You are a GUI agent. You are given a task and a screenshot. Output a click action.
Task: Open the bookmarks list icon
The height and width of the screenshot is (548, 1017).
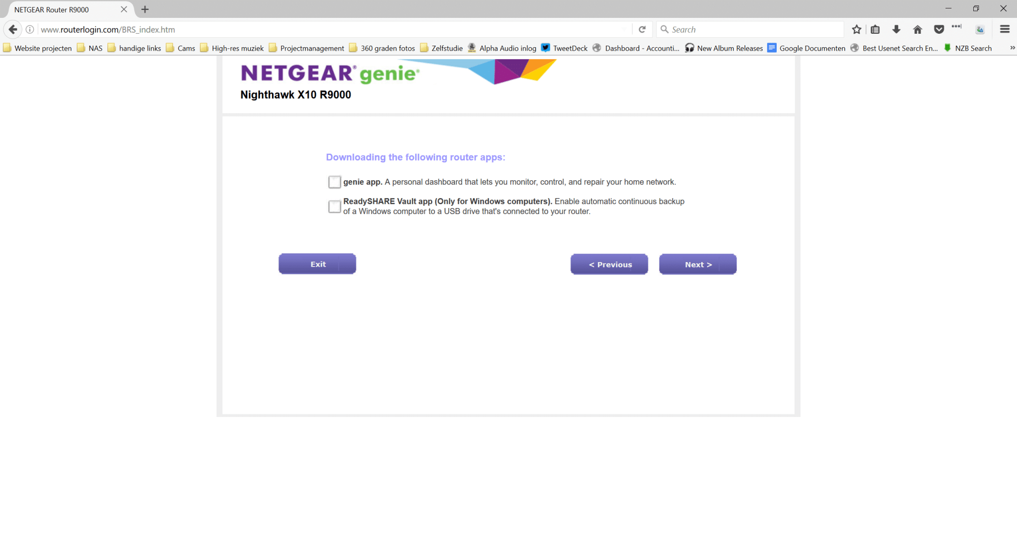[x=875, y=29]
